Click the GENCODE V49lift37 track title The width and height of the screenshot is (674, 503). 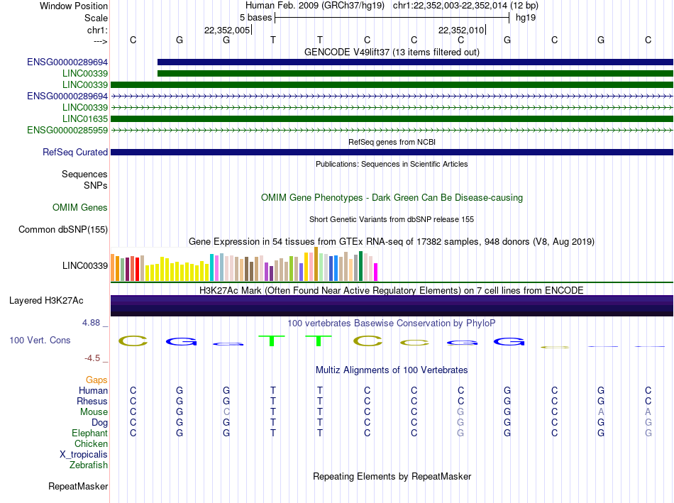tap(392, 52)
